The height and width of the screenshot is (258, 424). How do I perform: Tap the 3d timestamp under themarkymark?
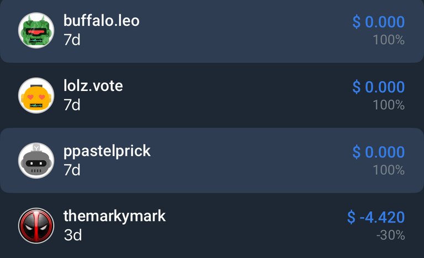73,235
